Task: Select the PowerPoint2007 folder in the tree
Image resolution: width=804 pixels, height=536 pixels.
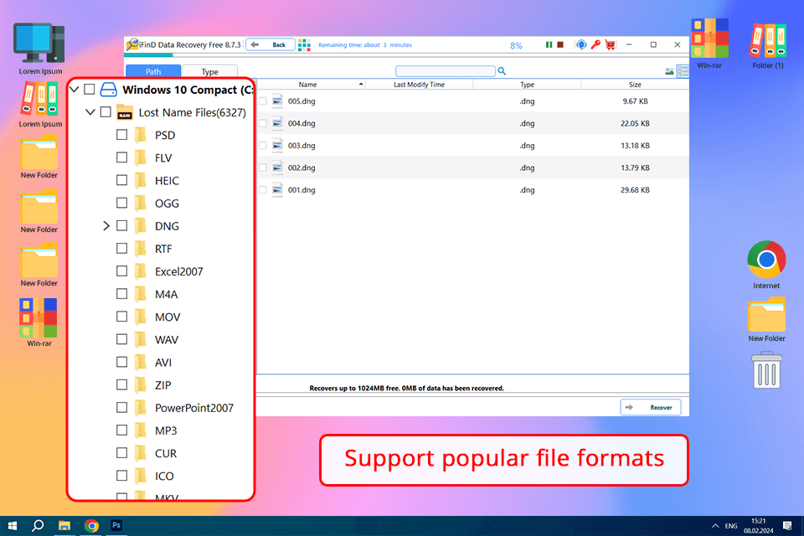Action: [x=193, y=408]
